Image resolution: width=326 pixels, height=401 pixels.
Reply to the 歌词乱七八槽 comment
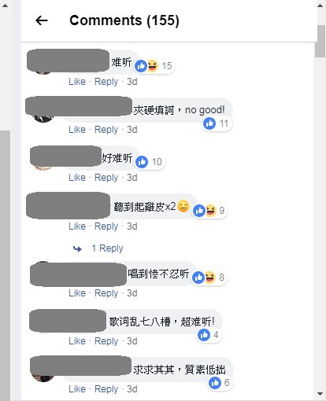[x=106, y=341]
